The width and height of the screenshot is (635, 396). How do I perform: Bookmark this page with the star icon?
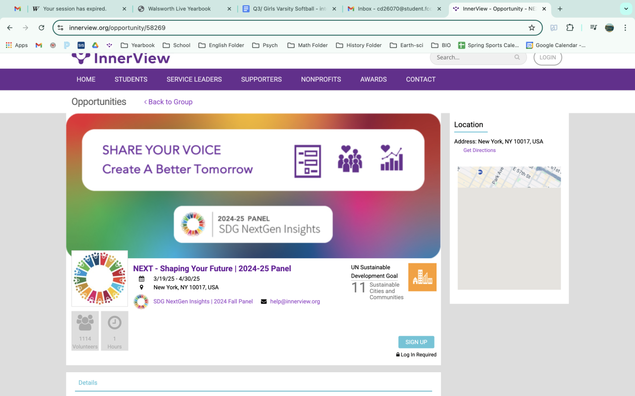pyautogui.click(x=532, y=28)
